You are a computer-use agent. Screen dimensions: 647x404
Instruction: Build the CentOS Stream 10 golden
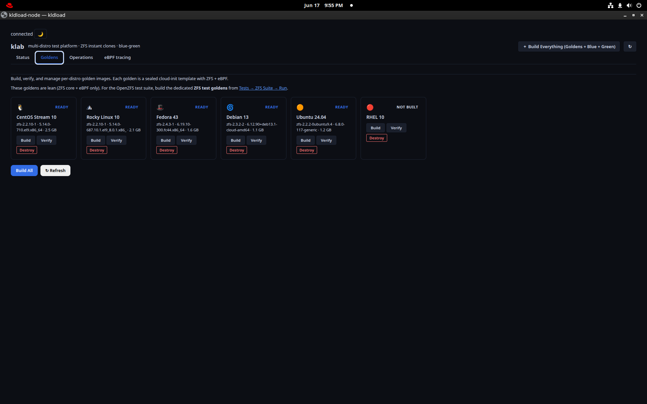pyautogui.click(x=26, y=140)
